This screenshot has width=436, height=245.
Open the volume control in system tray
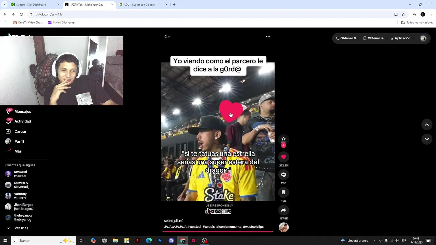coord(397,241)
